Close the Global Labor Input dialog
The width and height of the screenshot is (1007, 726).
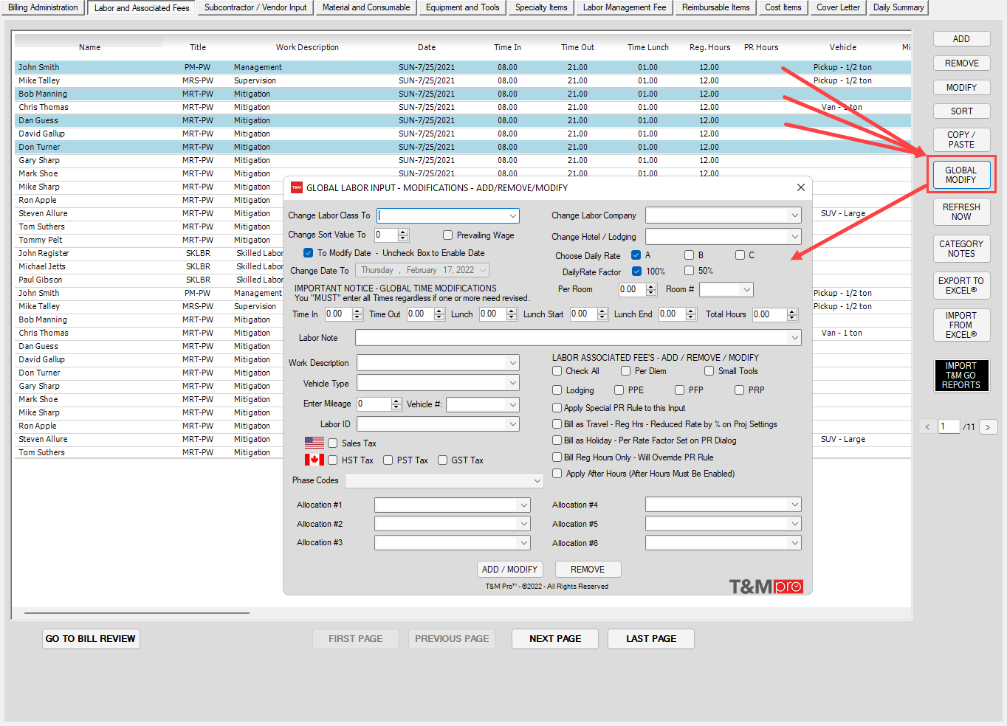(800, 187)
